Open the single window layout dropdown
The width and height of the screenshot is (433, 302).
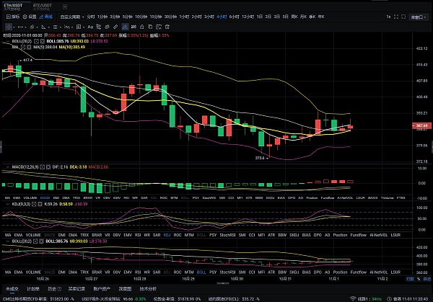(419, 17)
